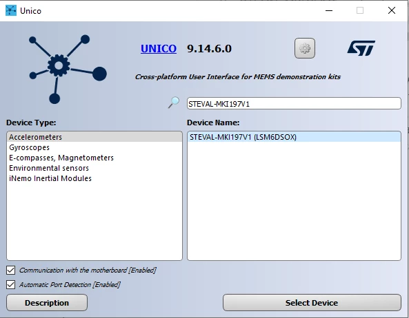
Task: Click the magnifying glass search icon
Action: pyautogui.click(x=174, y=103)
